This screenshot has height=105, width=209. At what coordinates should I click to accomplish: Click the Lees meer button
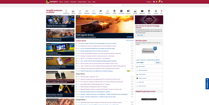click(140, 35)
